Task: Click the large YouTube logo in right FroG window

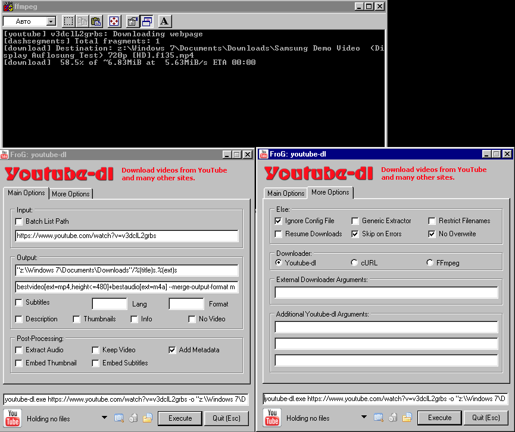Action: pos(272,417)
